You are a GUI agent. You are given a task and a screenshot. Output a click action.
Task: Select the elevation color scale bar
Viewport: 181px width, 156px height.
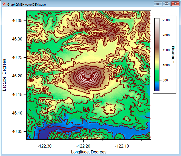click(157, 55)
